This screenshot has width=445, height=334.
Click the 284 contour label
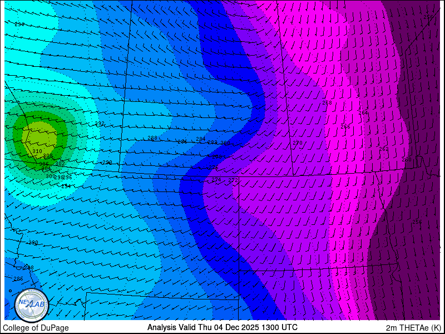[x=201, y=139]
